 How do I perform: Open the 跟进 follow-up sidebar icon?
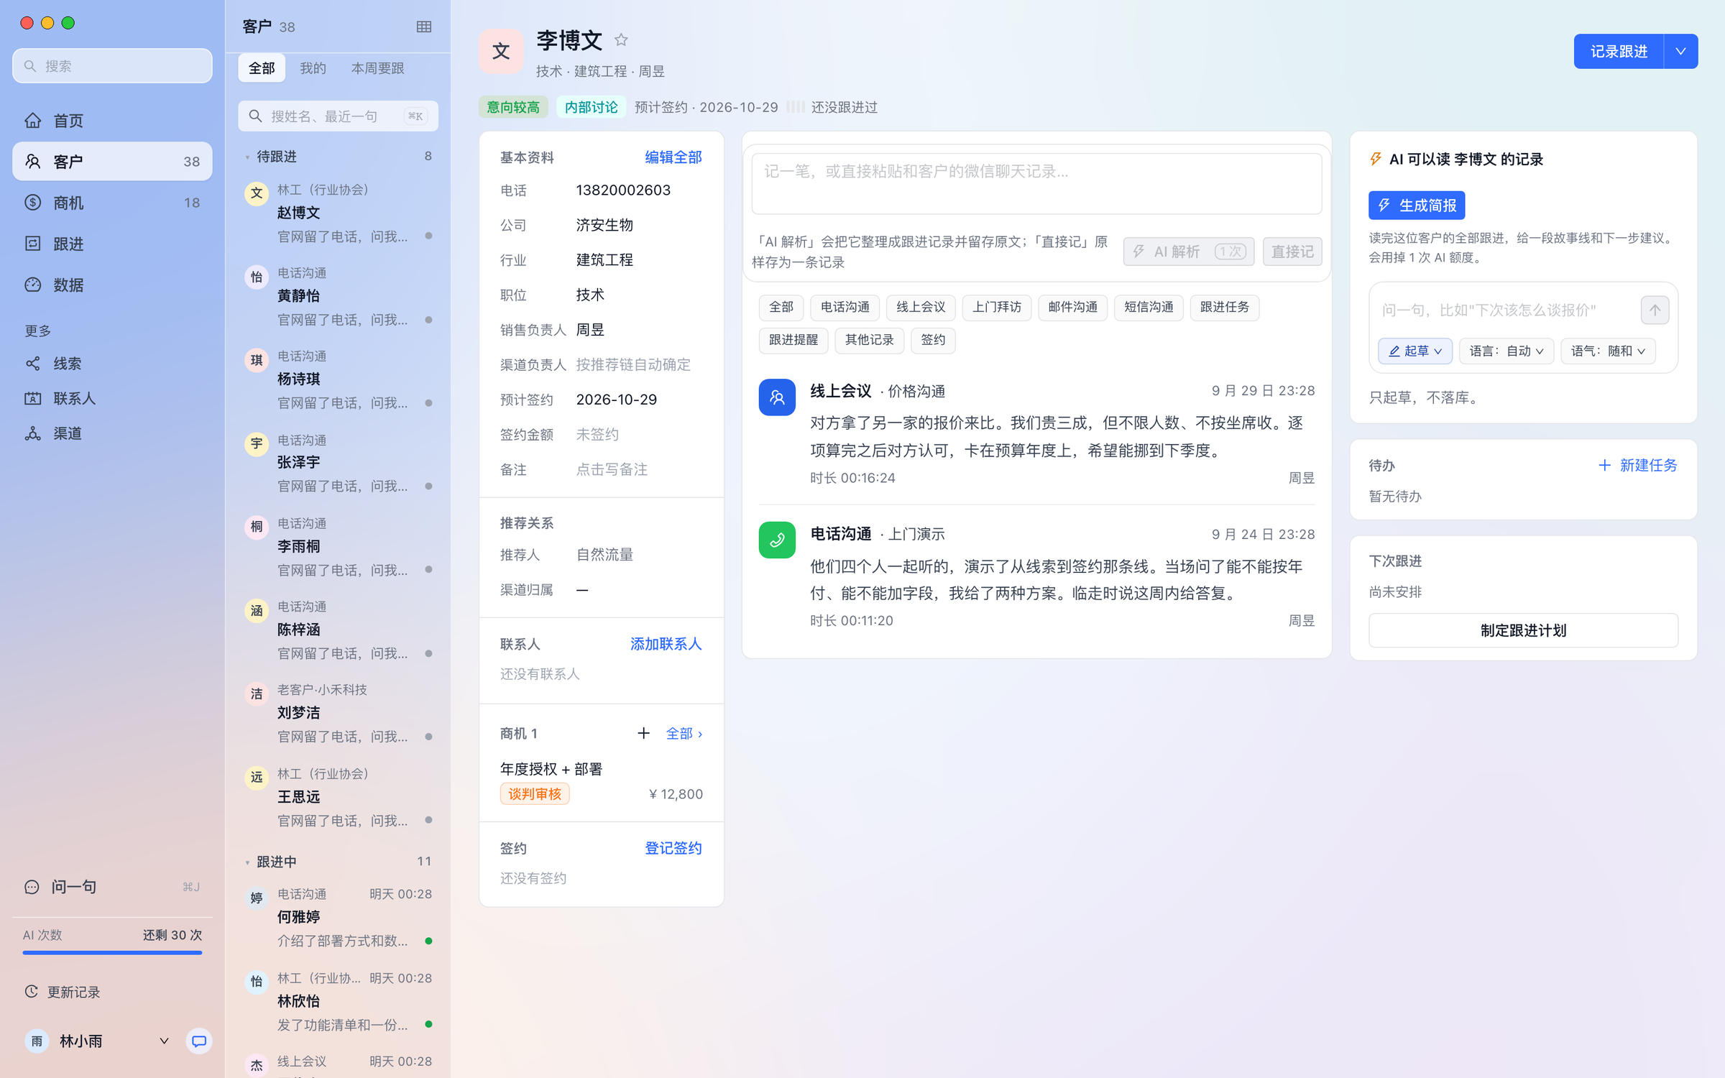point(33,244)
